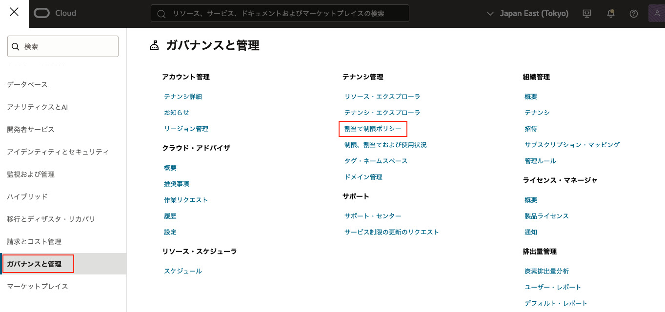Close the navigation menu with X icon
Viewport: 665px width, 312px height.
coord(14,13)
